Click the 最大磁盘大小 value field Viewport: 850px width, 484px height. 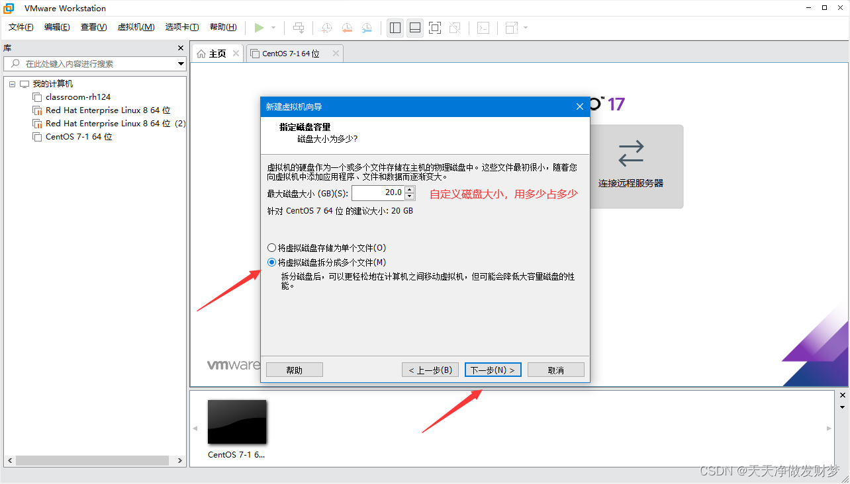pyautogui.click(x=377, y=192)
